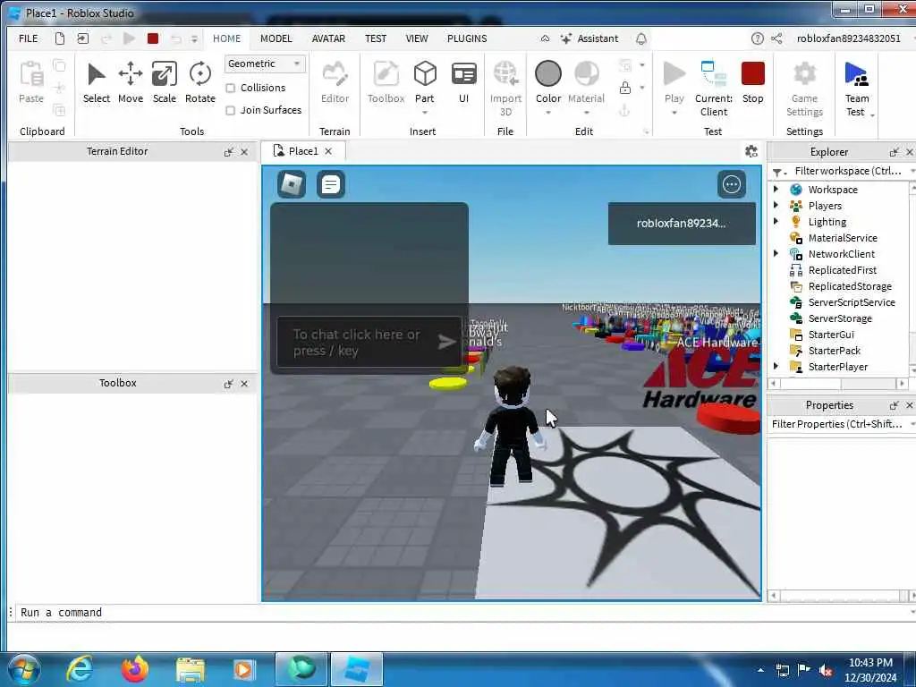Switch Current: Client view

713,89
